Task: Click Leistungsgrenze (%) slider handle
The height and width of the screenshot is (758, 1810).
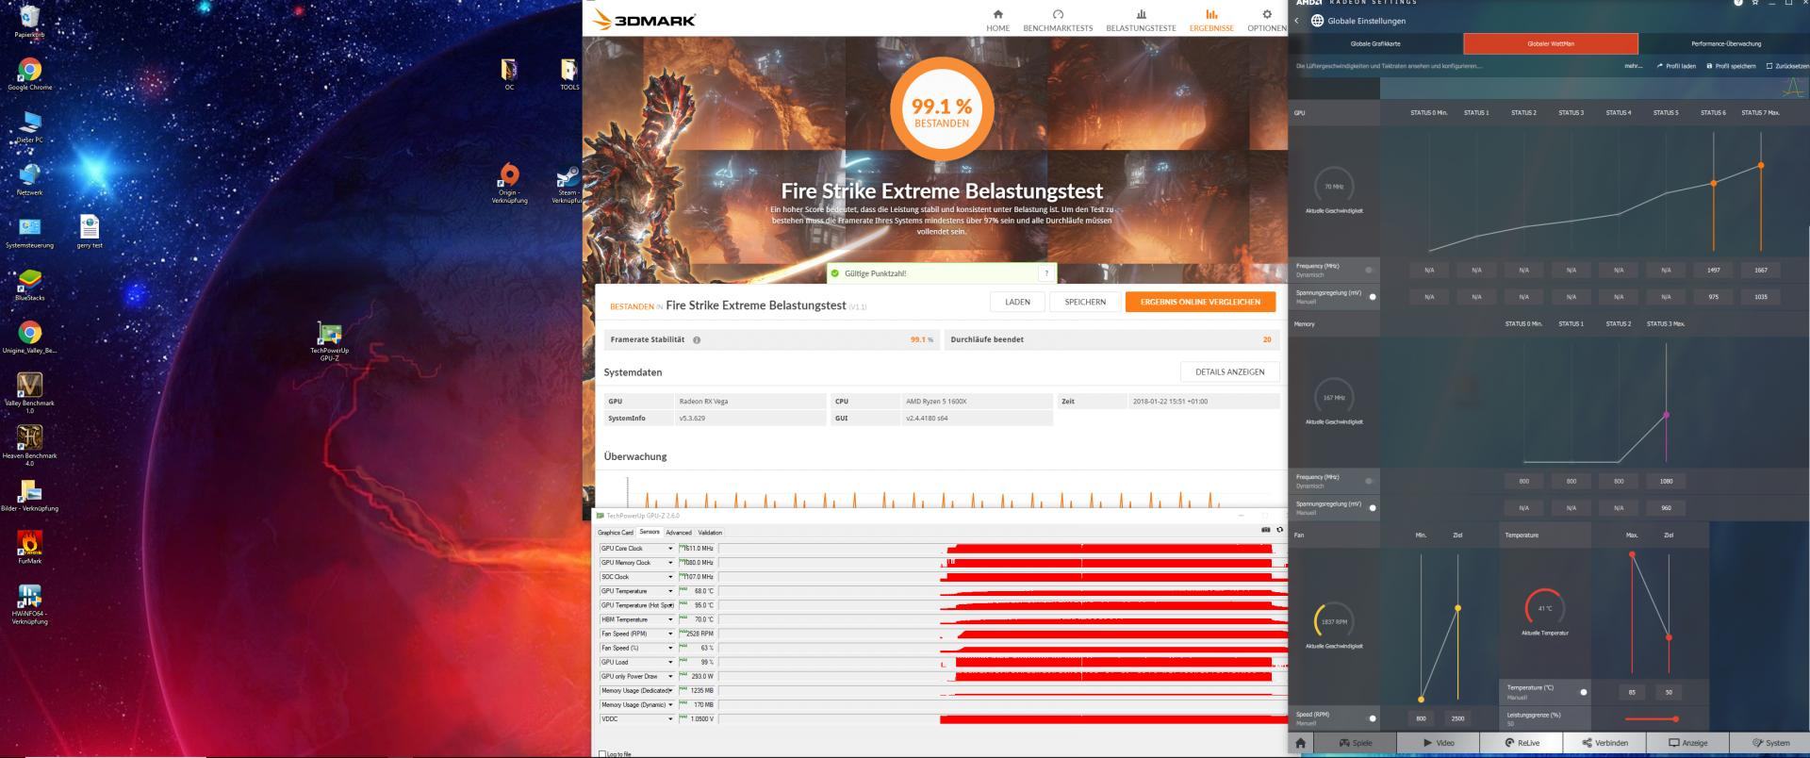Action: coord(1675,719)
